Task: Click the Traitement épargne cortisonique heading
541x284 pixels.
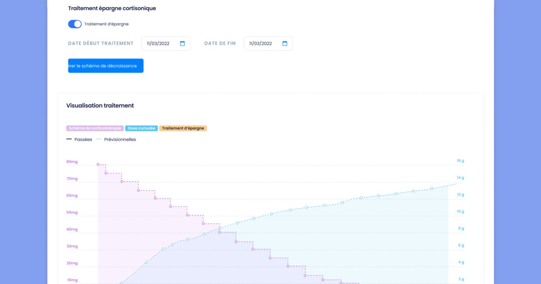Action: 112,8
